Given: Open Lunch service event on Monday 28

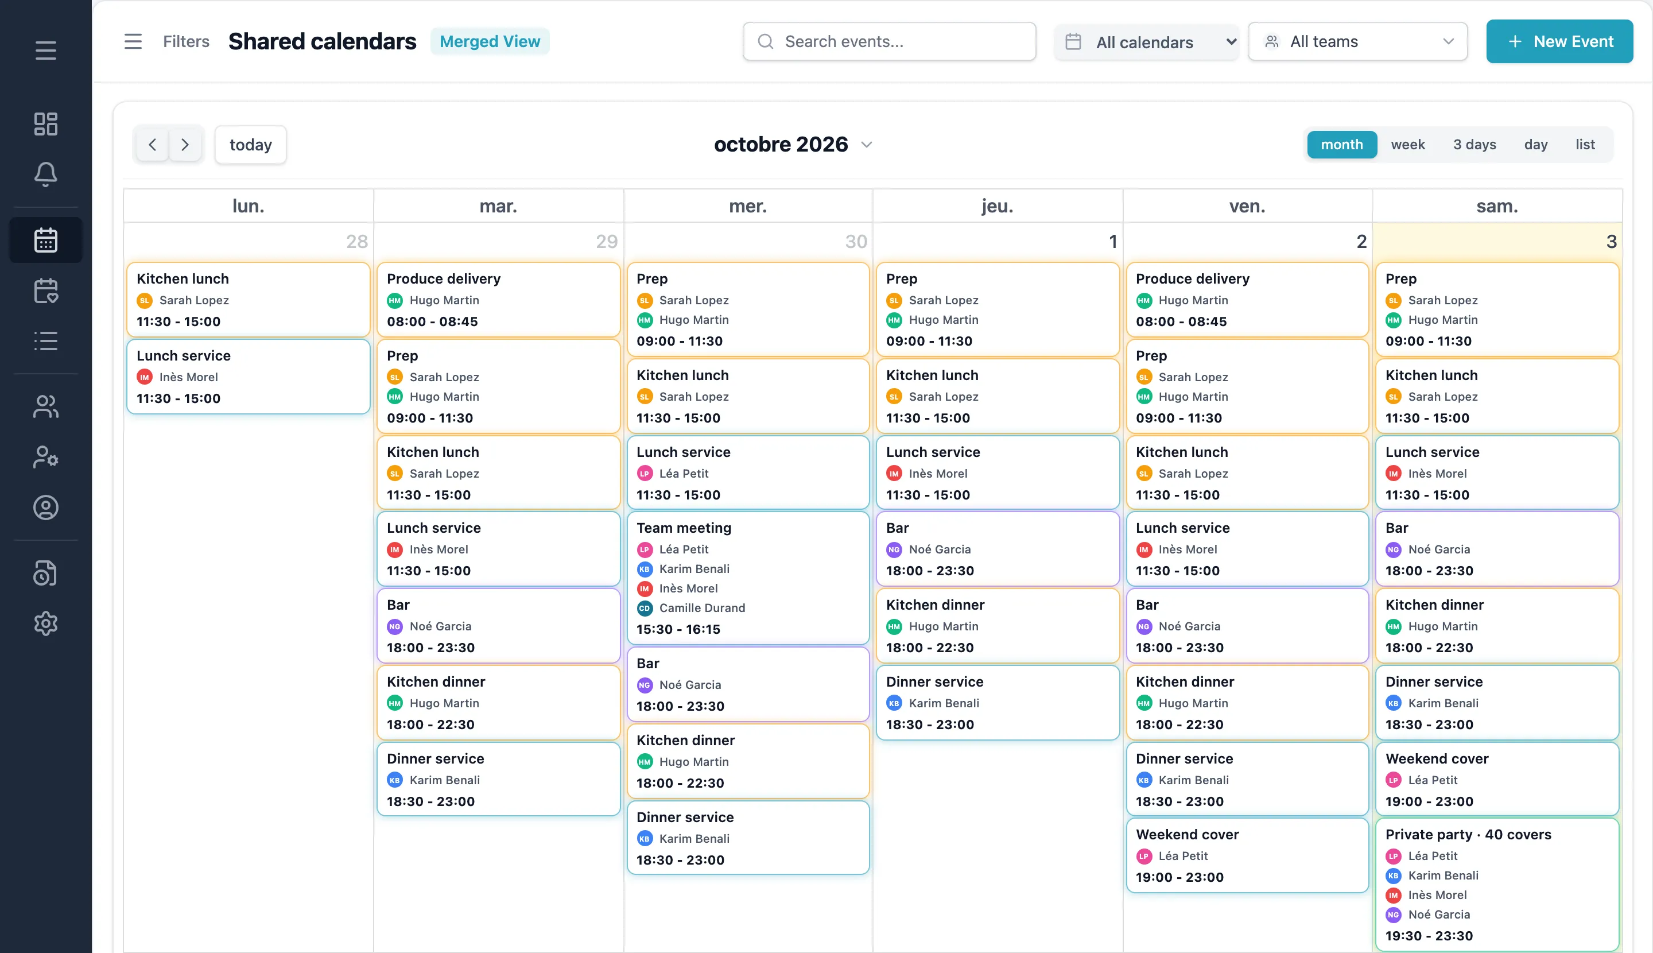Looking at the screenshot, I should pyautogui.click(x=248, y=377).
